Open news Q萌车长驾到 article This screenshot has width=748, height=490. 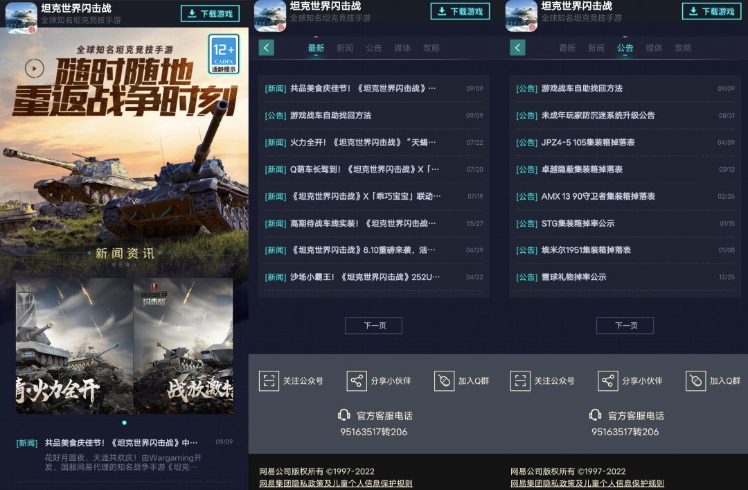pyautogui.click(x=374, y=169)
